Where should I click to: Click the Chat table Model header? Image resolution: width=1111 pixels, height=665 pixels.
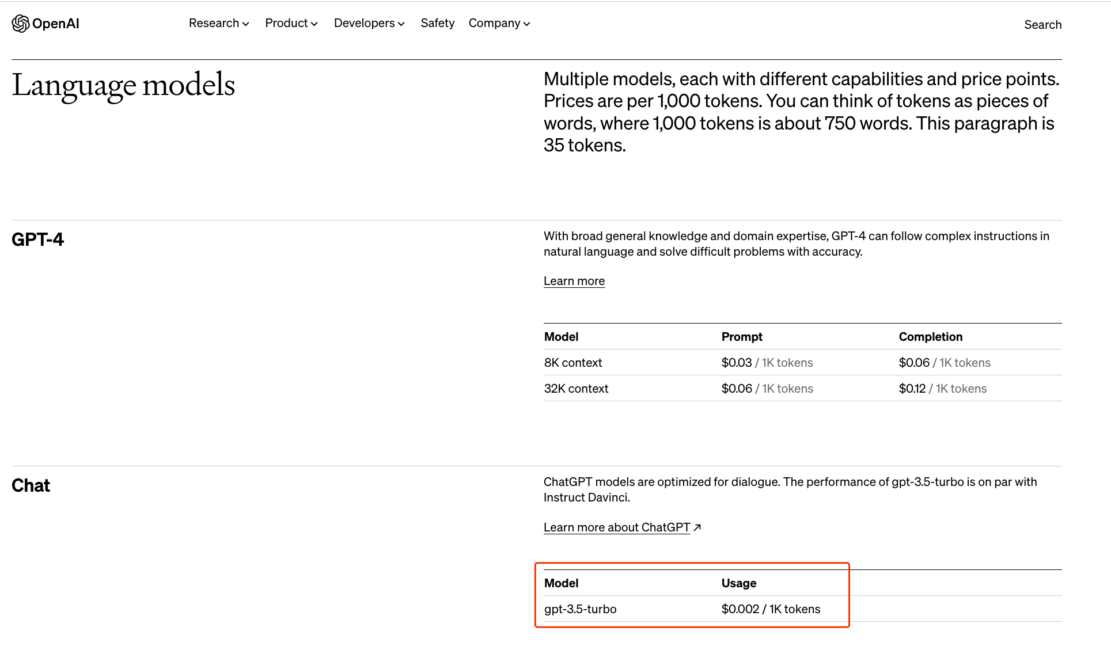561,583
